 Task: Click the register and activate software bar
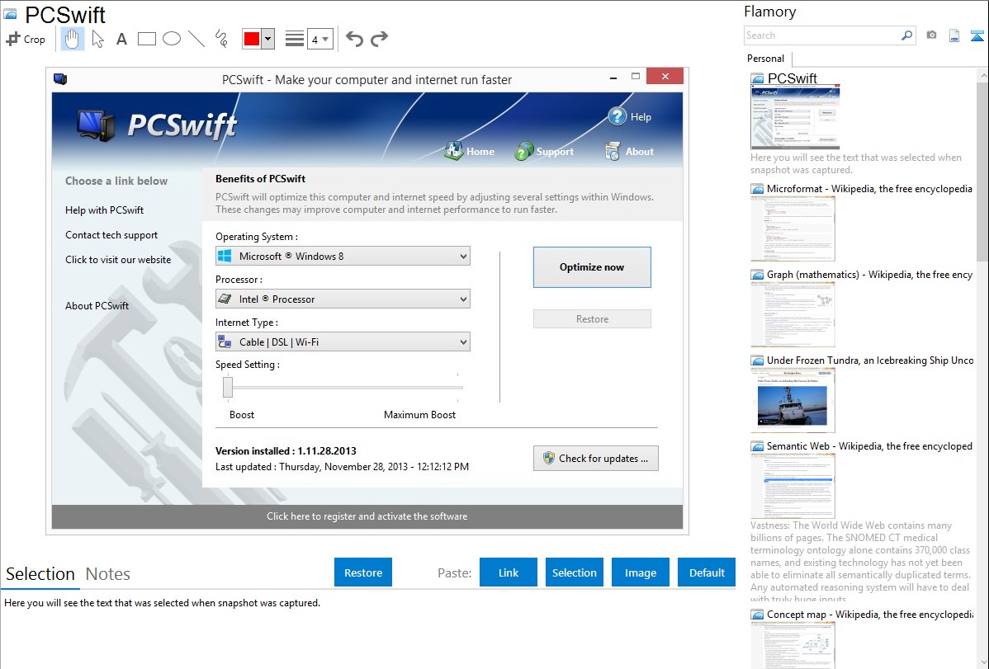tap(367, 516)
